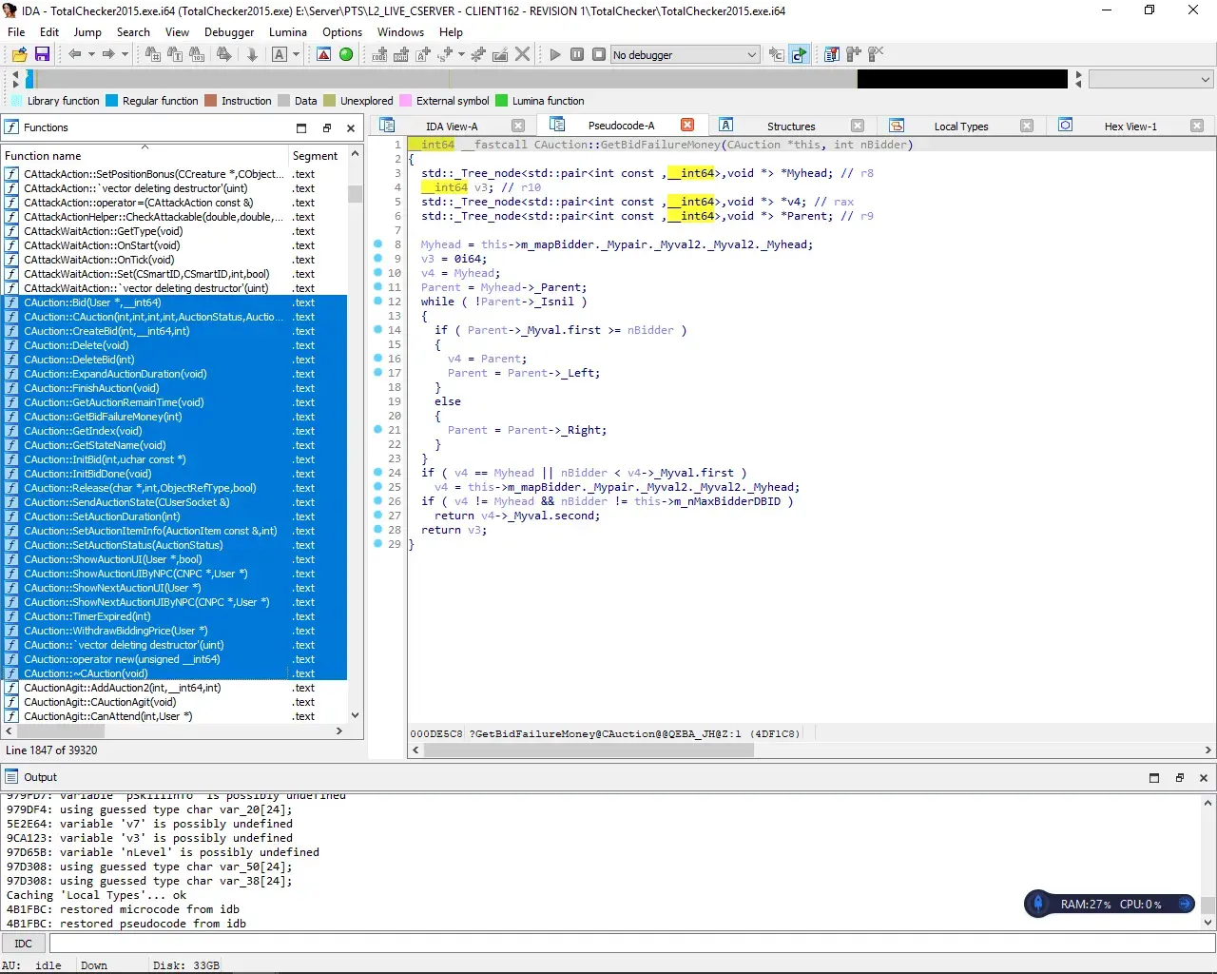Switch to the Structures tab
Image resolution: width=1217 pixels, height=974 pixels.
point(791,126)
